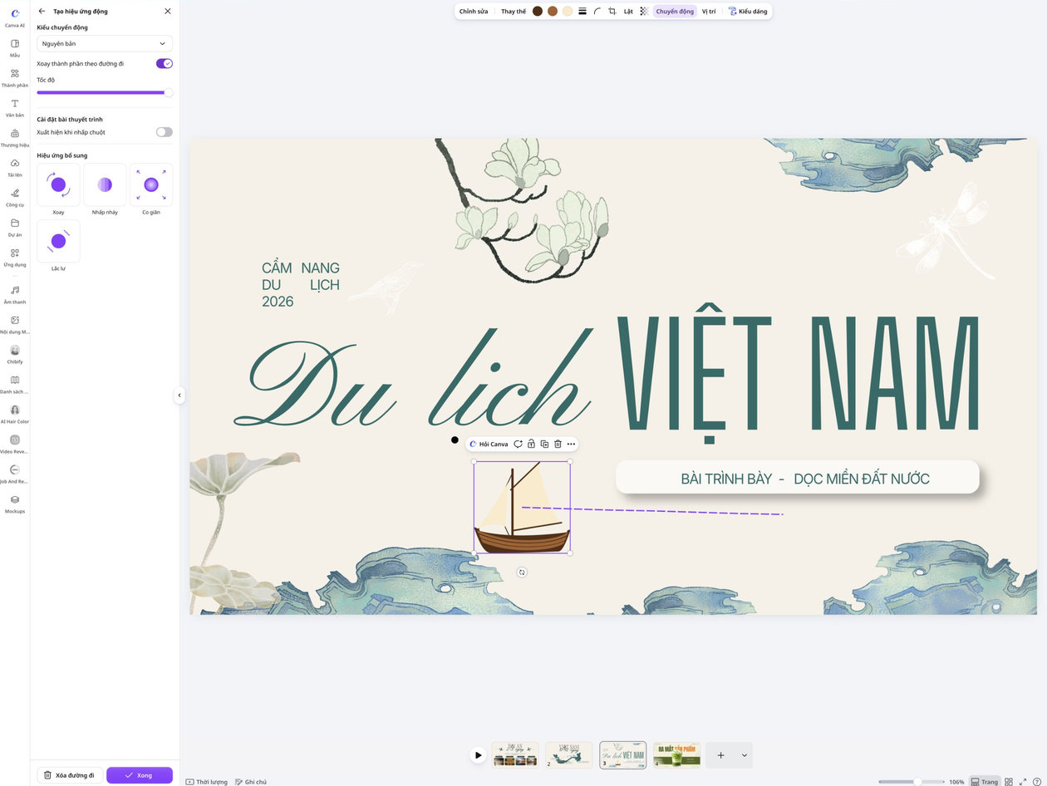The image size is (1047, 786).
Task: Open the Nguyên bản motion style dropdown
Action: tap(105, 43)
